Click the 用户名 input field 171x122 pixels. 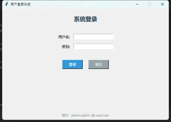coord(94,37)
